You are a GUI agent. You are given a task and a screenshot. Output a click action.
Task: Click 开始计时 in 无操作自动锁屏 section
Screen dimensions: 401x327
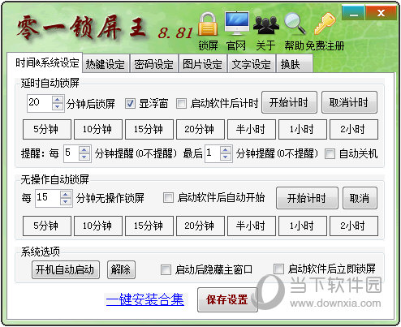pyautogui.click(x=307, y=198)
